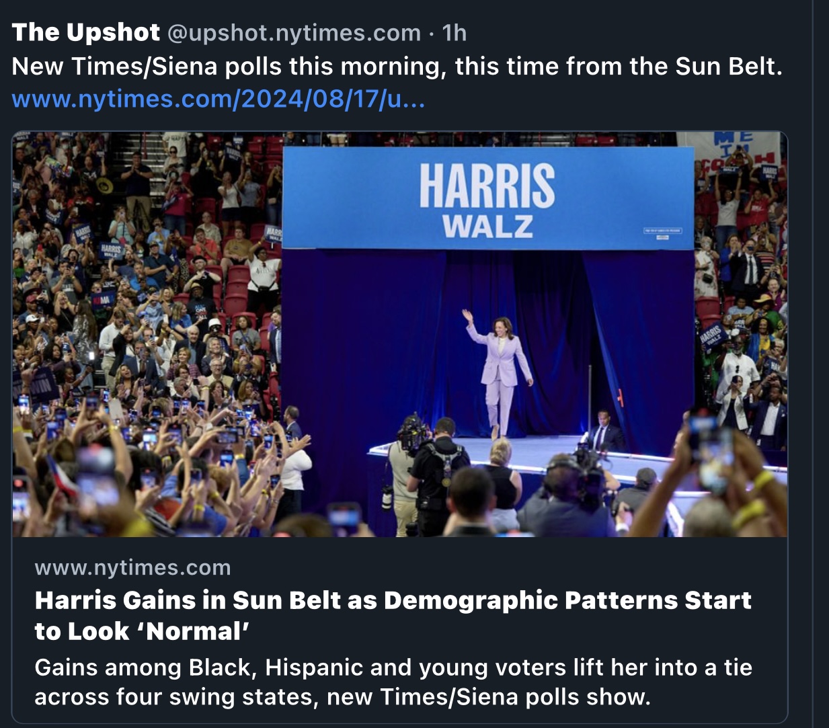This screenshot has height=728, width=829.
Task: Click the "to Look 'Normal'" headline line
Action: 142,631
